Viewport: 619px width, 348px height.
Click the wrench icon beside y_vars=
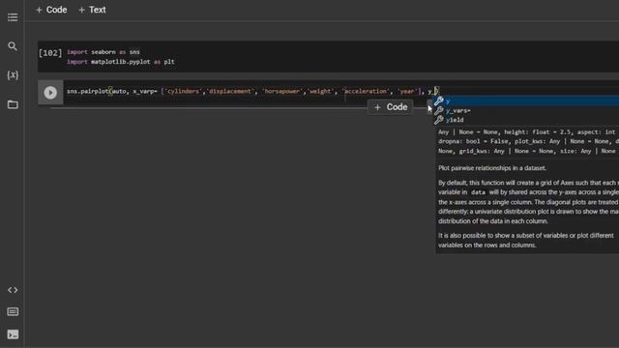tap(438, 110)
